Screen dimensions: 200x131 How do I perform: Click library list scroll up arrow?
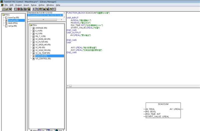pos(64,13)
